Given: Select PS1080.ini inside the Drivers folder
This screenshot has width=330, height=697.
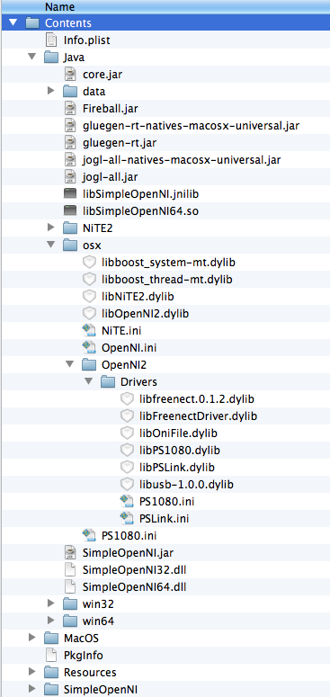Looking at the screenshot, I should (x=166, y=502).
